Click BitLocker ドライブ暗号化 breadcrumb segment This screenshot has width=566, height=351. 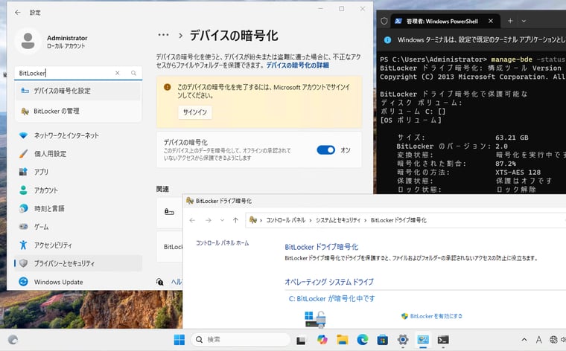click(398, 220)
